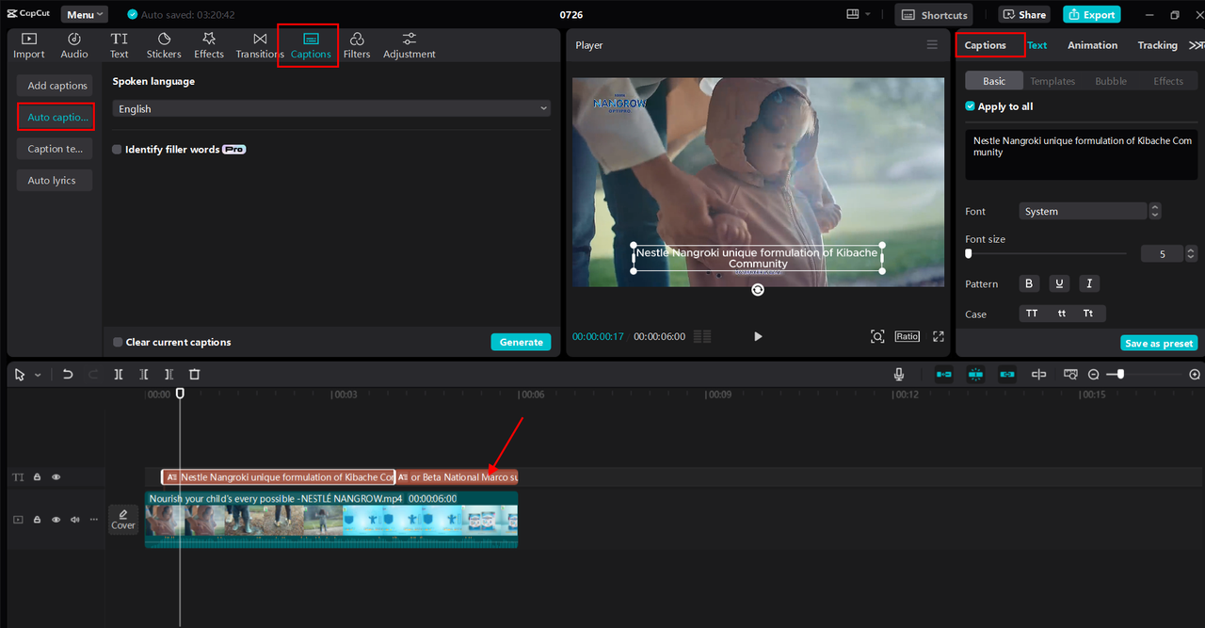The image size is (1205, 628).
Task: Toggle Clear current captions checkbox
Action: (118, 342)
